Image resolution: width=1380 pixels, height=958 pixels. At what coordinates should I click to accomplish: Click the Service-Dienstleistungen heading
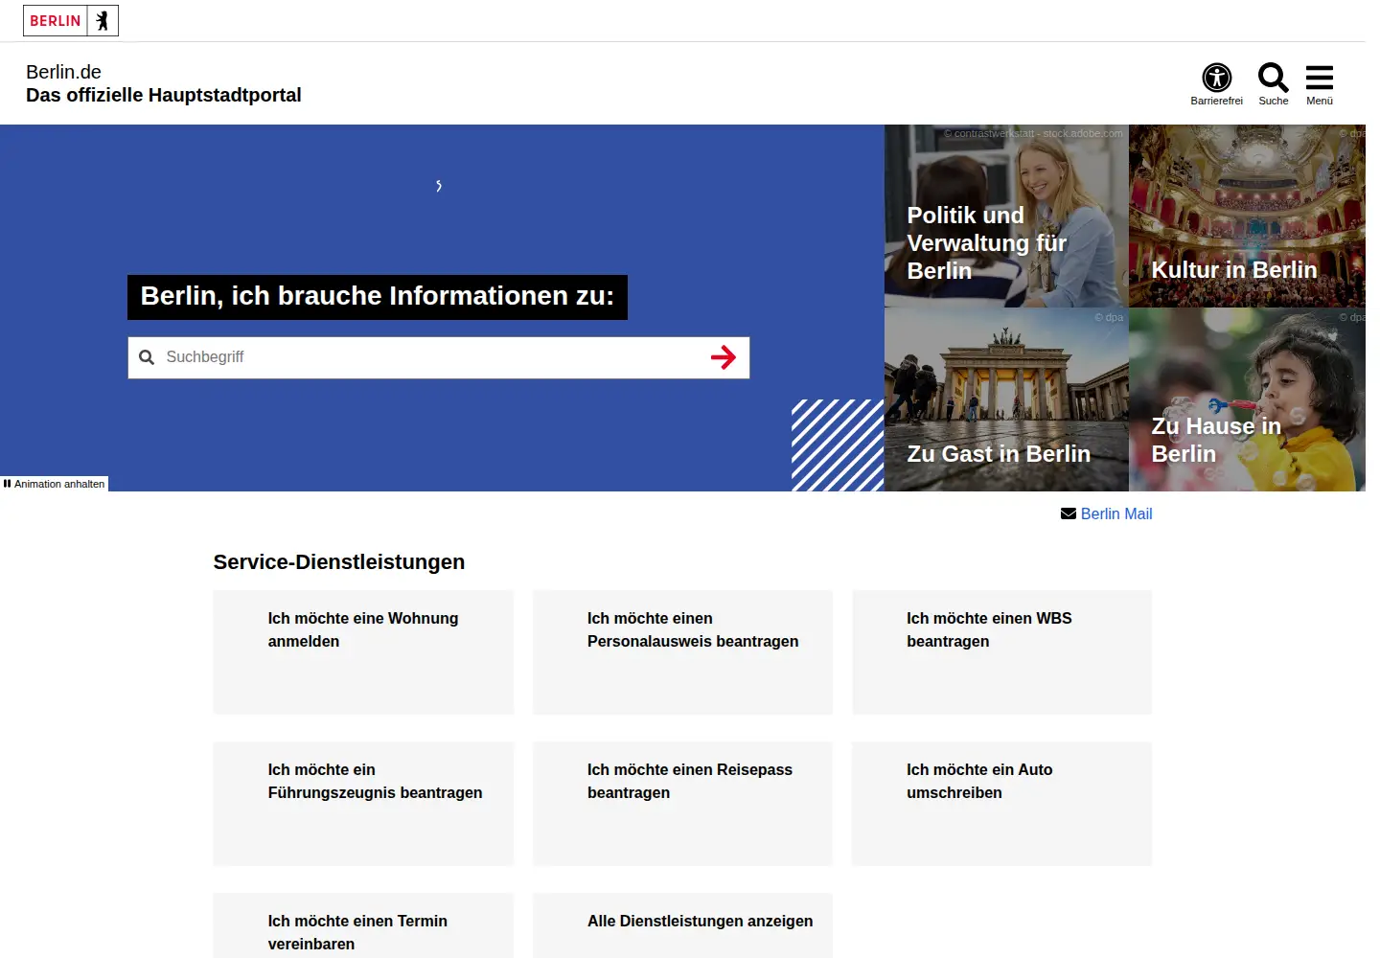(x=339, y=562)
